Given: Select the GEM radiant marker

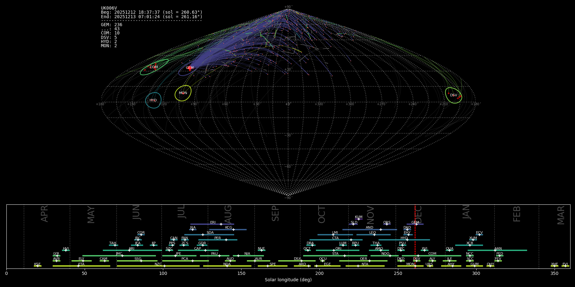Looking at the screenshot, I should click(x=190, y=68).
